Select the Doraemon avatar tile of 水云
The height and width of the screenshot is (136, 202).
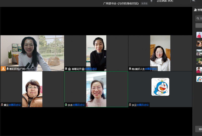pyautogui.click(x=160, y=87)
